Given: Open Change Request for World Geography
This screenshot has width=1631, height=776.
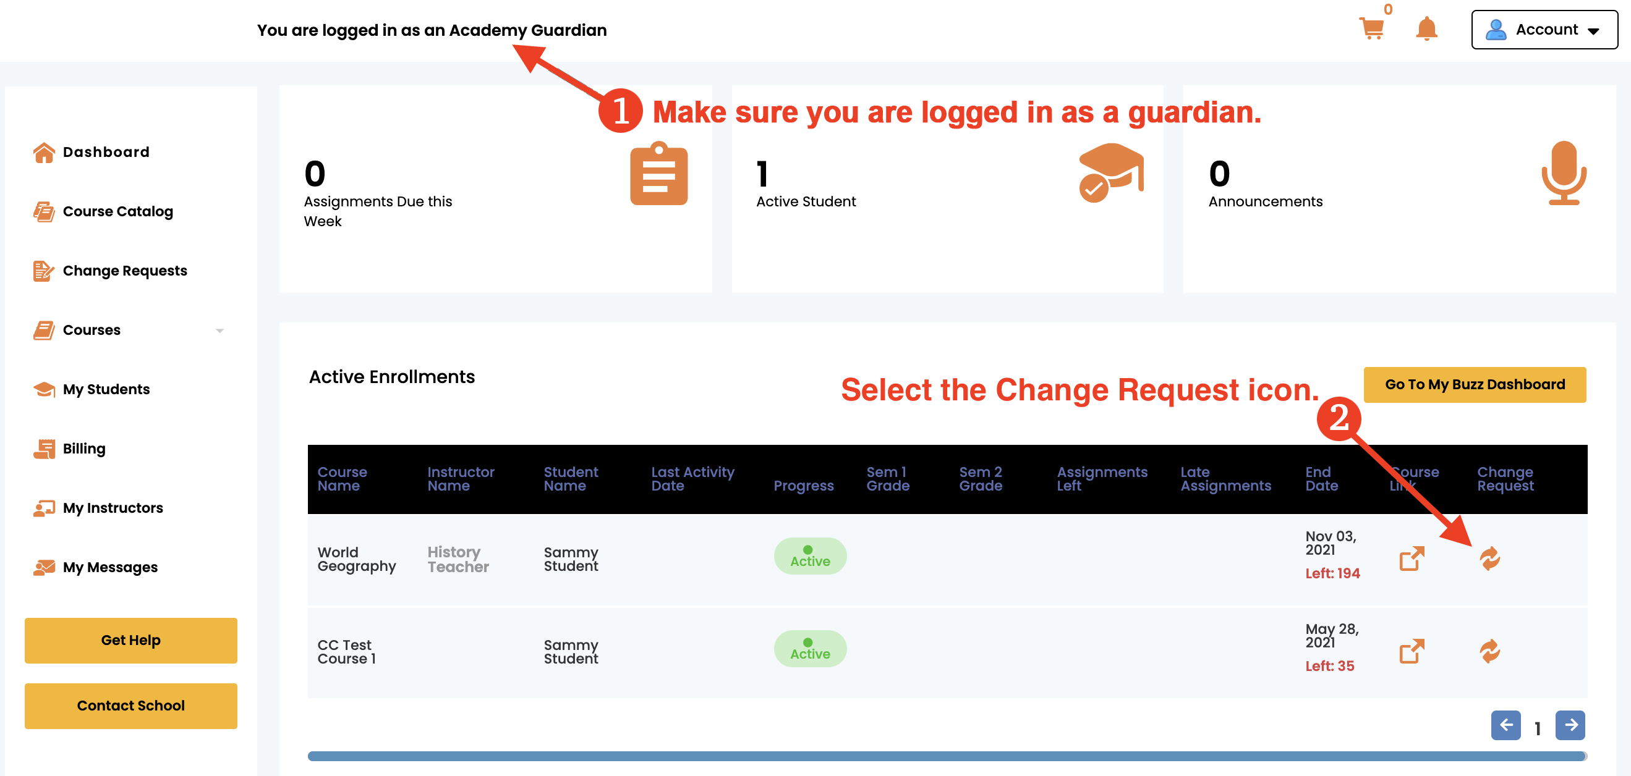Looking at the screenshot, I should [1489, 559].
